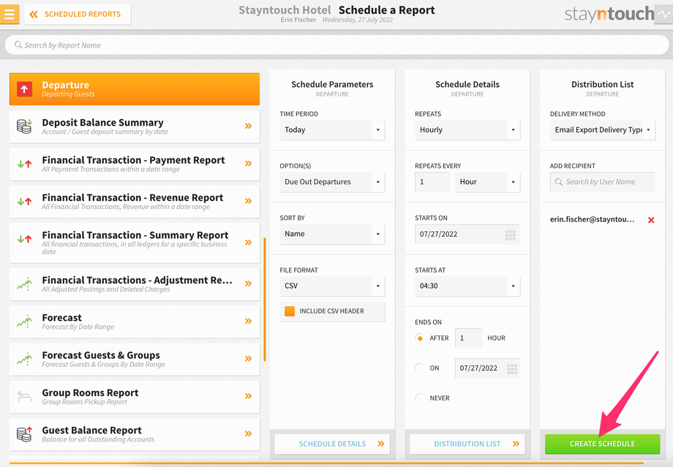Click the Adjustment Report chart icon
This screenshot has width=673, height=467.
[x=24, y=284]
